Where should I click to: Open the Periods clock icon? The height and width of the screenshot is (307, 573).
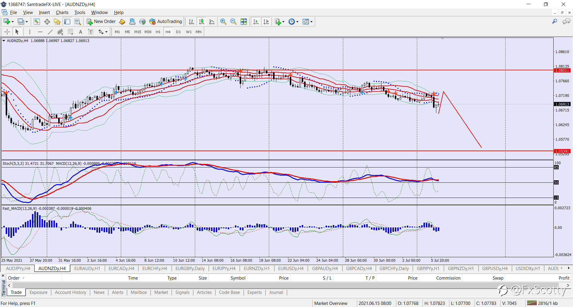(x=292, y=21)
